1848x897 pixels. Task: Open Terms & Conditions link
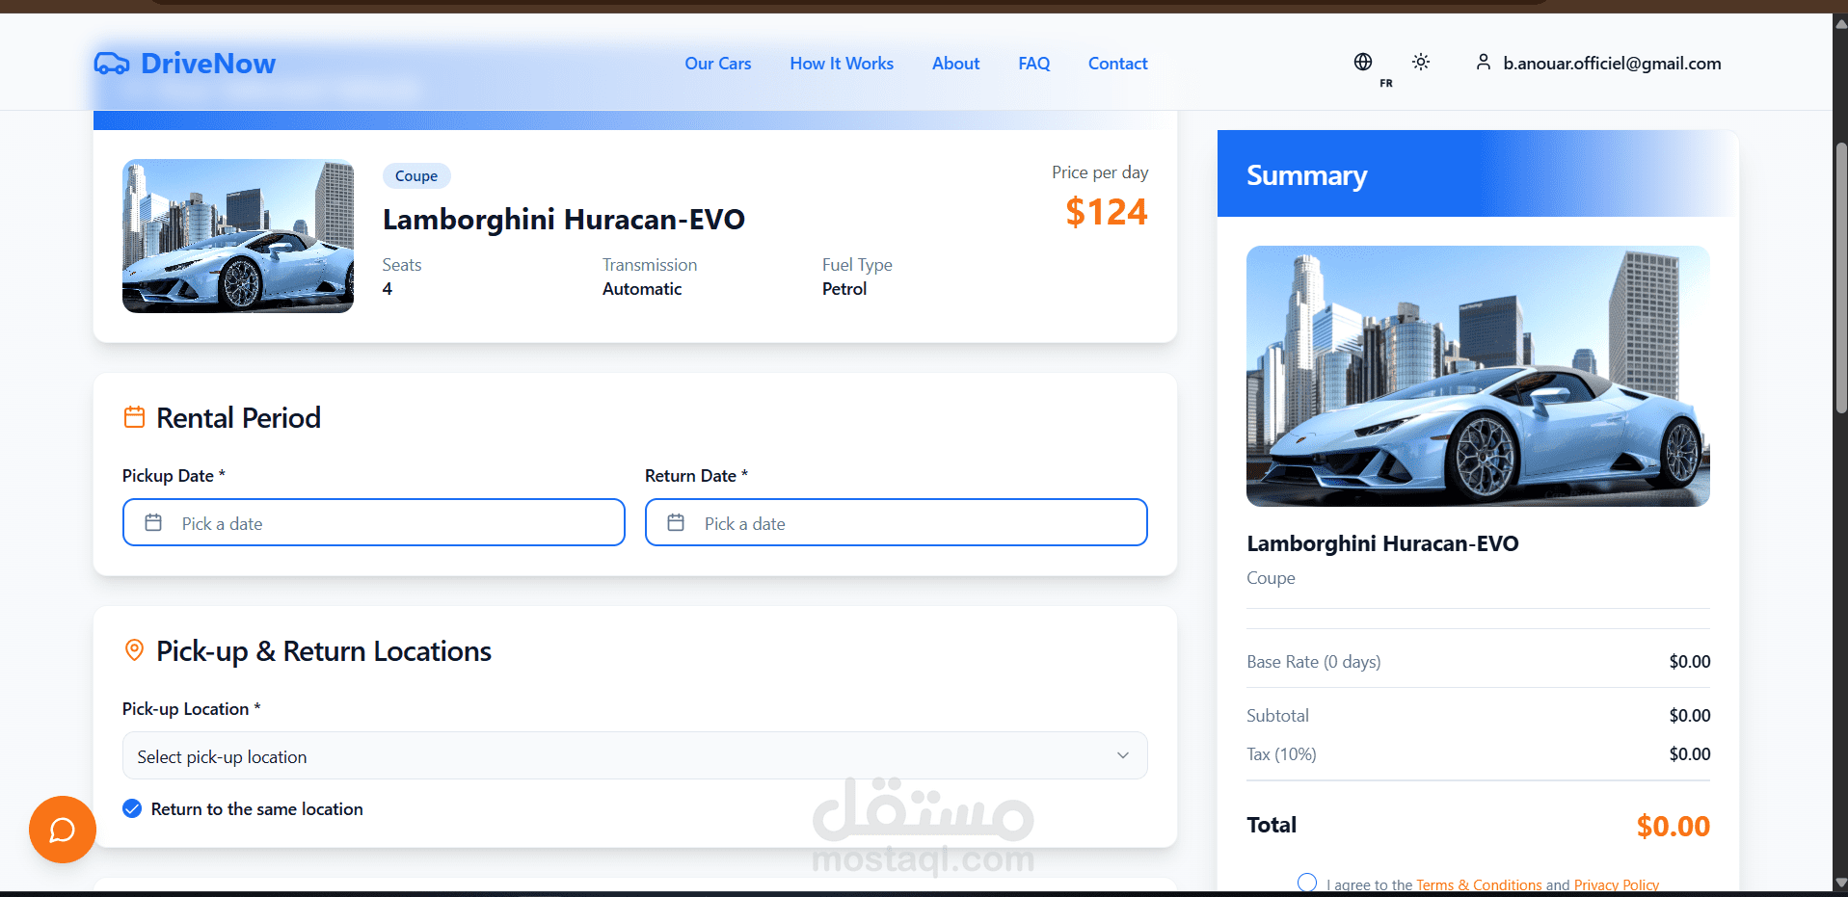click(x=1479, y=884)
